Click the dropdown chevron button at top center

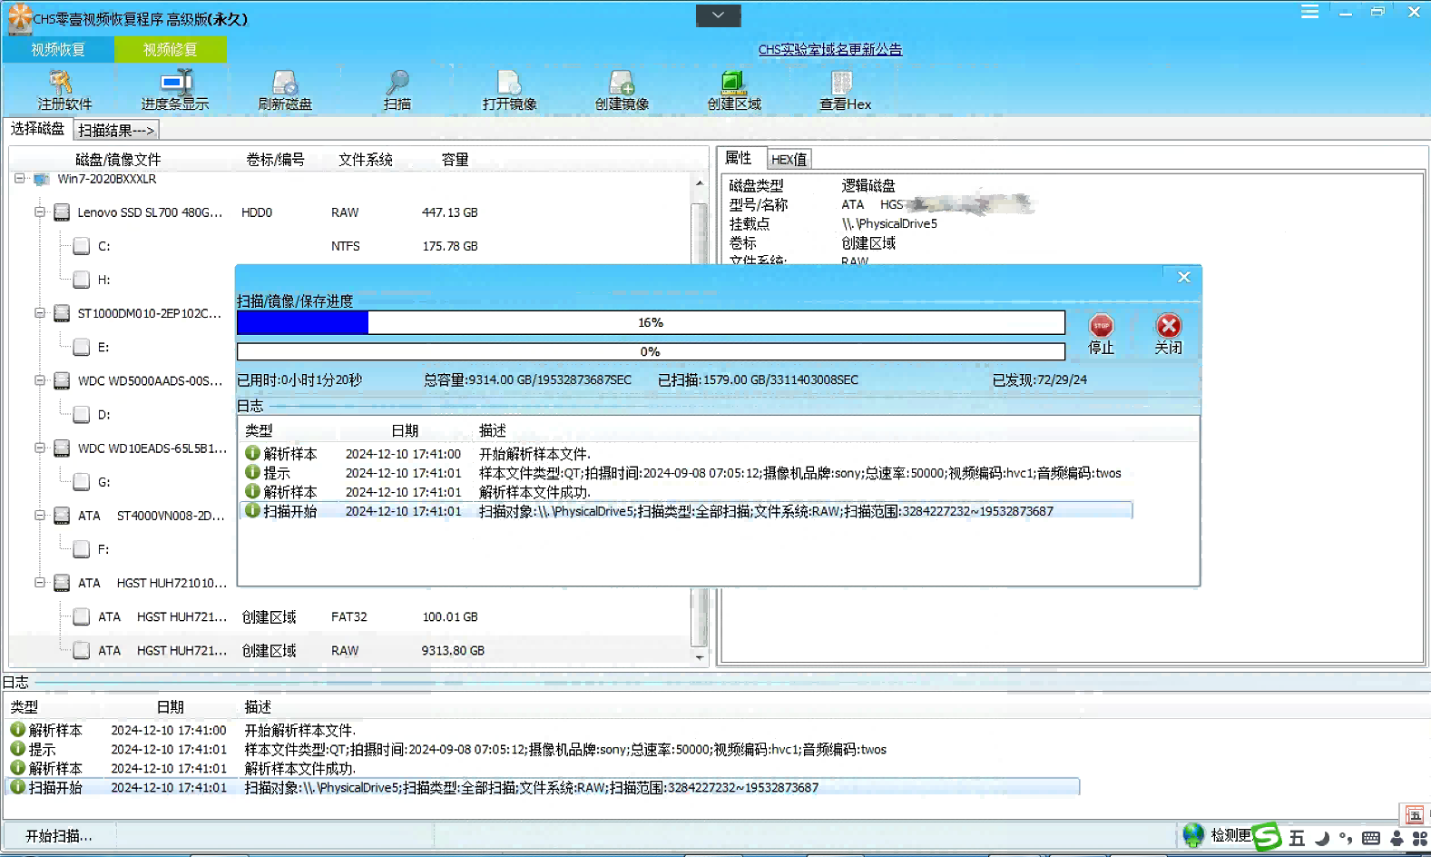[x=719, y=15]
